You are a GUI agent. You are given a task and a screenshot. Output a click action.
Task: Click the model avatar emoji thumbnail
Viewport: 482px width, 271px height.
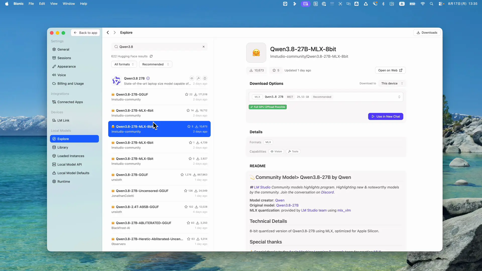[x=256, y=53]
